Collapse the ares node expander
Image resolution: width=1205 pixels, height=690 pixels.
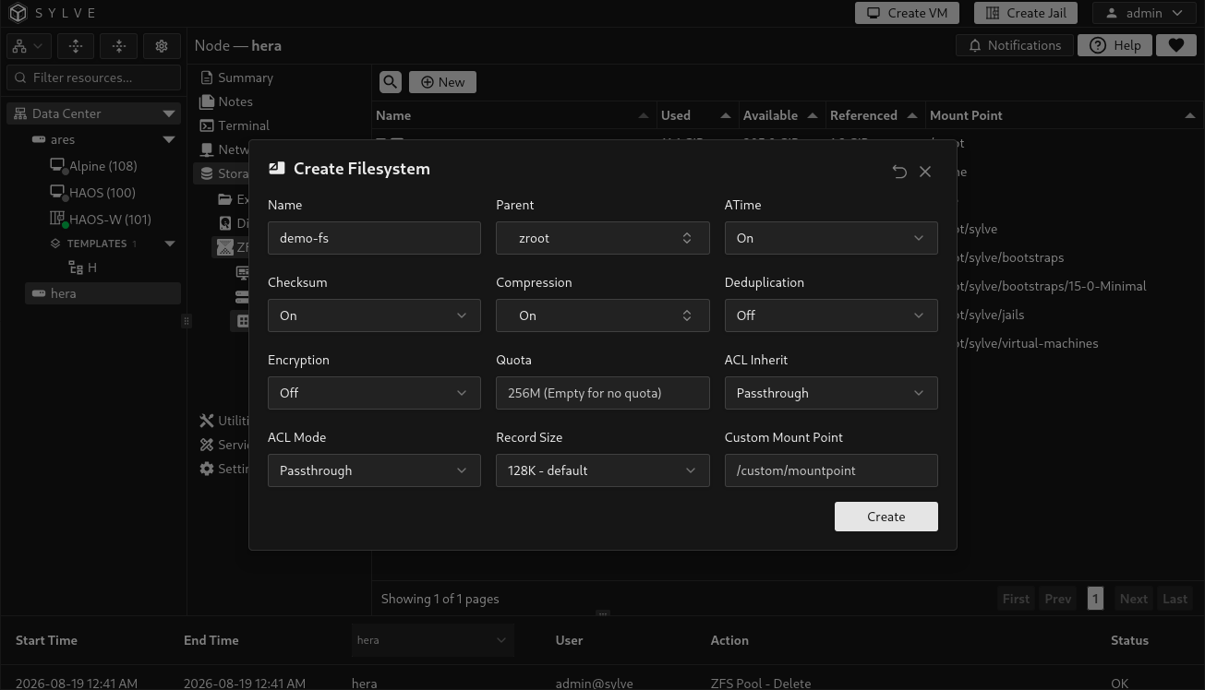click(169, 139)
